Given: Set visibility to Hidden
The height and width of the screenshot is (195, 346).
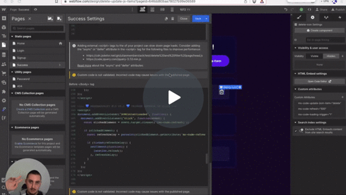Looking at the screenshot, I should coord(331,56).
